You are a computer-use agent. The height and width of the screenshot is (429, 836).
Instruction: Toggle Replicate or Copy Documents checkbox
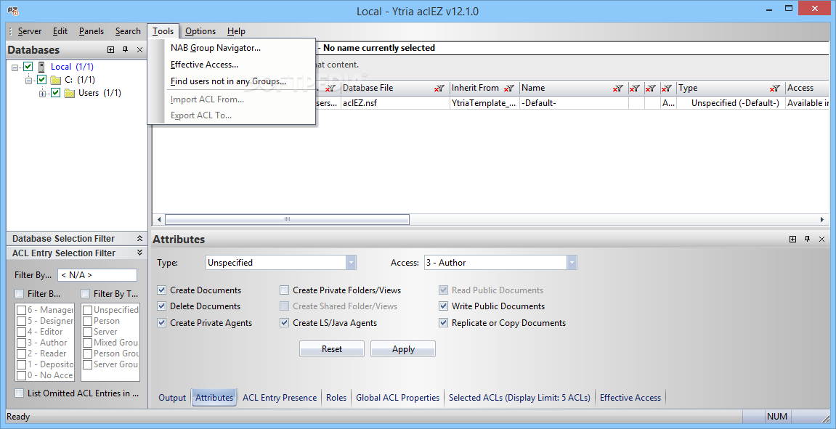443,323
